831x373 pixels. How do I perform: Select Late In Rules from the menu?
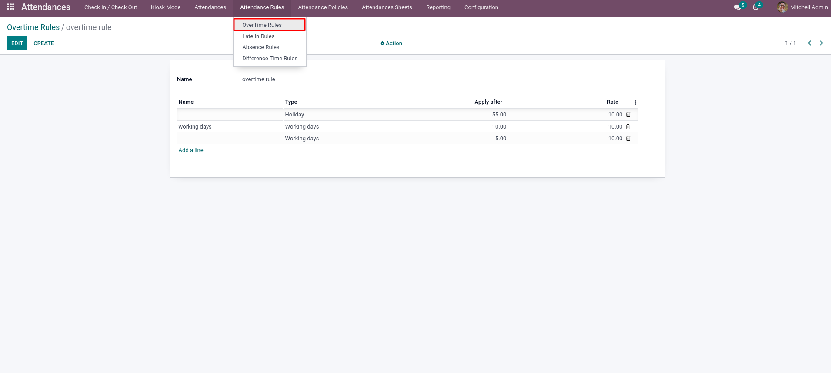tap(258, 36)
